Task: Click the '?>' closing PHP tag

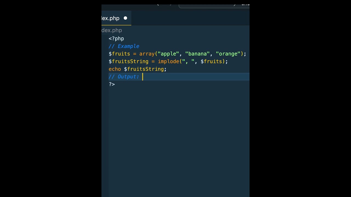Action: point(112,84)
